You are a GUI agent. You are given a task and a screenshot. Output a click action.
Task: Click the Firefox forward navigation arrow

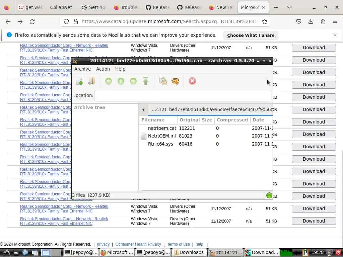[20, 21]
